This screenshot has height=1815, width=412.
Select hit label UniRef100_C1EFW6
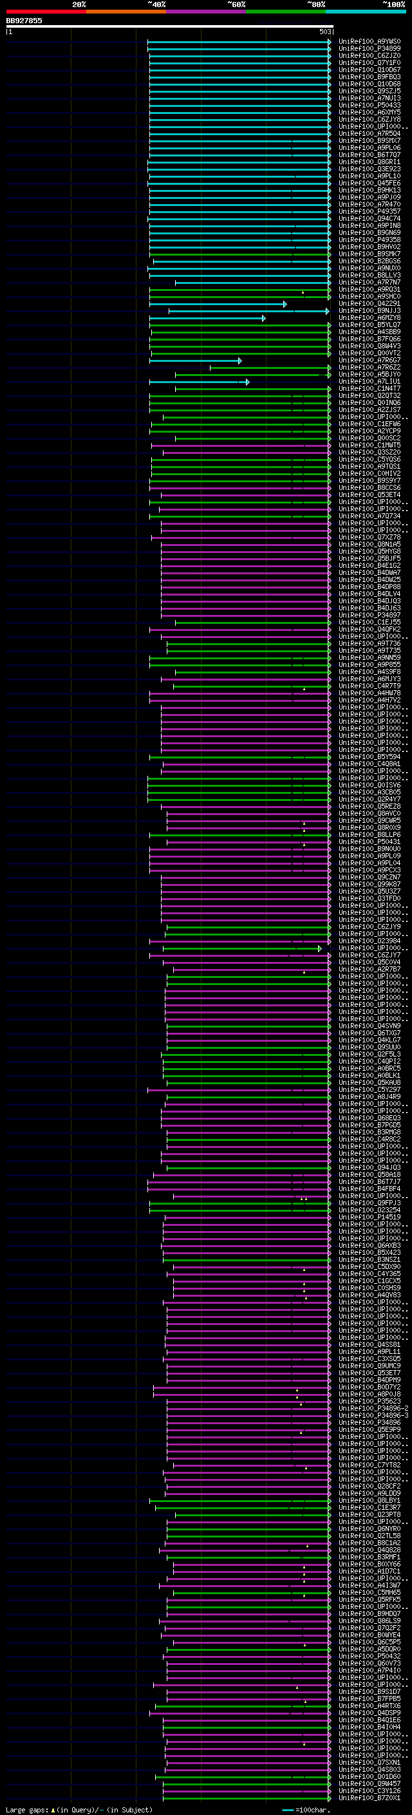[370, 424]
